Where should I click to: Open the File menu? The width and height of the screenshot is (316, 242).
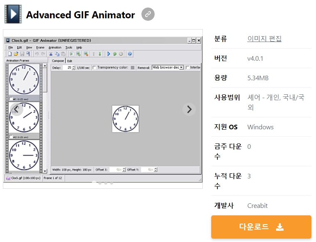pyautogui.click(x=10, y=47)
